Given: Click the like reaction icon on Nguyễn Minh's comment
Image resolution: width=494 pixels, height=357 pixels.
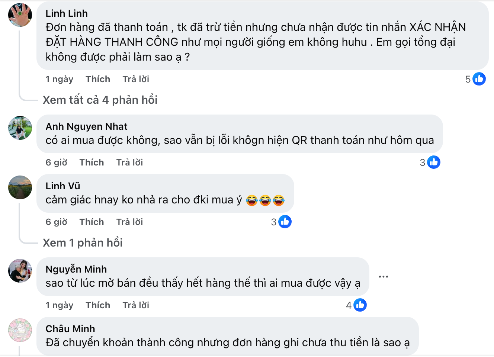Looking at the screenshot, I should [x=360, y=305].
